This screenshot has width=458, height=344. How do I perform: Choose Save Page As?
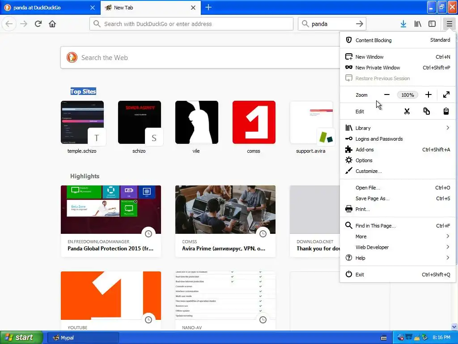398,198
